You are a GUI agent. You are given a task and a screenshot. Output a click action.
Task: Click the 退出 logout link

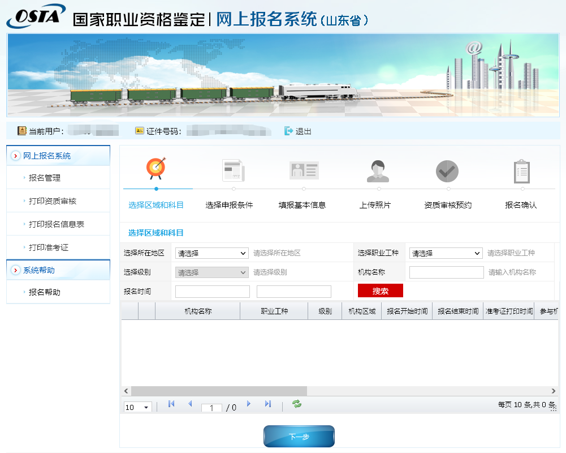298,131
